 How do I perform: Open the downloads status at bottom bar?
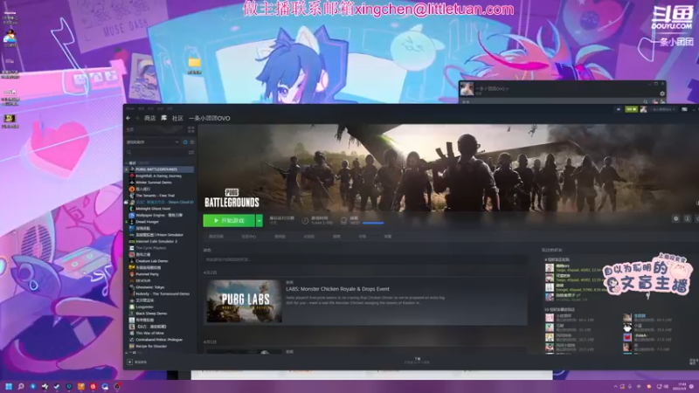[x=418, y=361]
